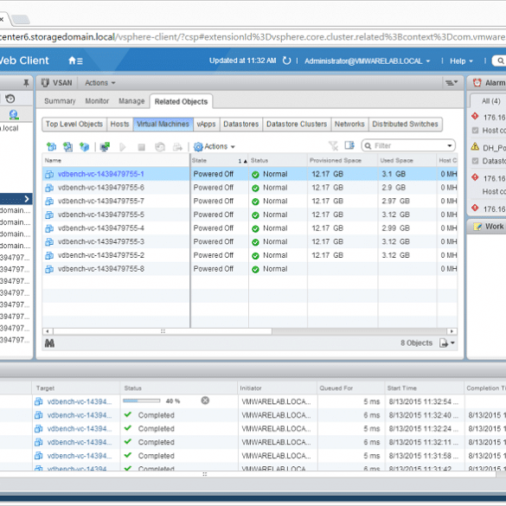Screen dimensions: 506x506
Task: Click the show/hide columns icon
Action: click(349, 145)
